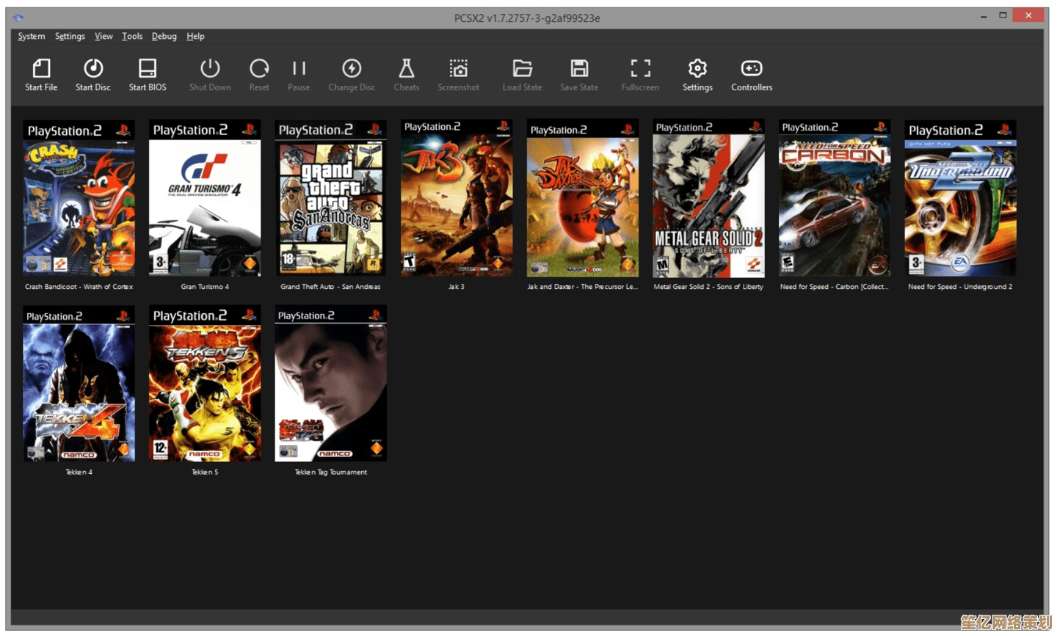
Task: Open the Tools menu
Action: click(x=132, y=36)
